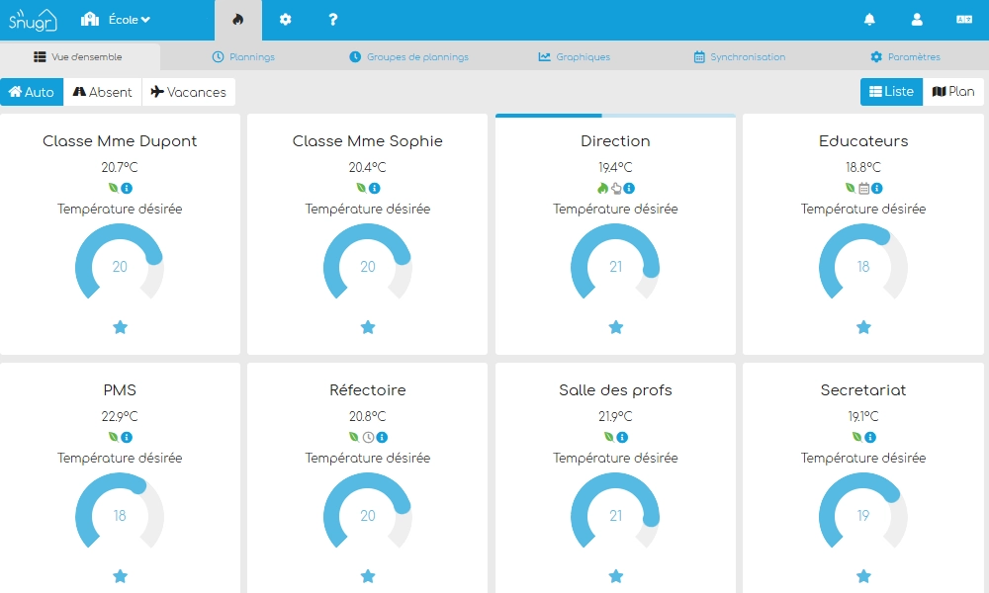Screen dimensions: 989x593
Task: Open the Plannings tab
Action: (x=243, y=56)
